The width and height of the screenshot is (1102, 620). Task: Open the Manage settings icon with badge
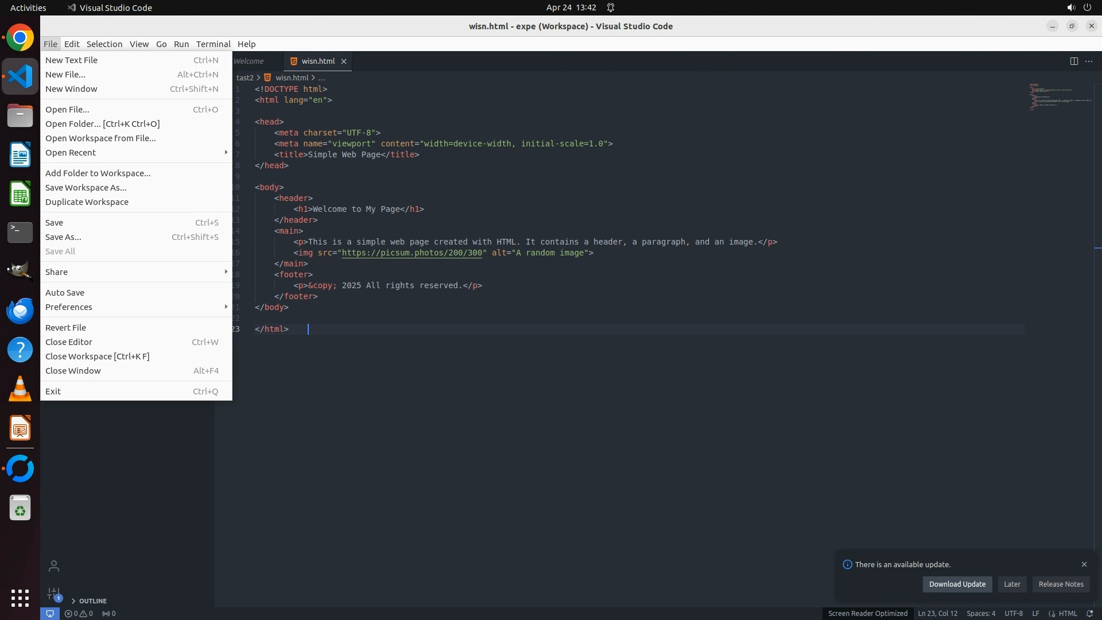point(54,594)
